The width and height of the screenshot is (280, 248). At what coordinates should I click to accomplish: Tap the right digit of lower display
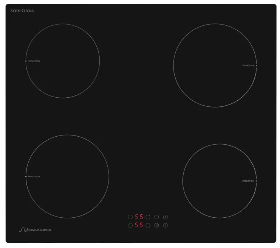tap(141, 225)
